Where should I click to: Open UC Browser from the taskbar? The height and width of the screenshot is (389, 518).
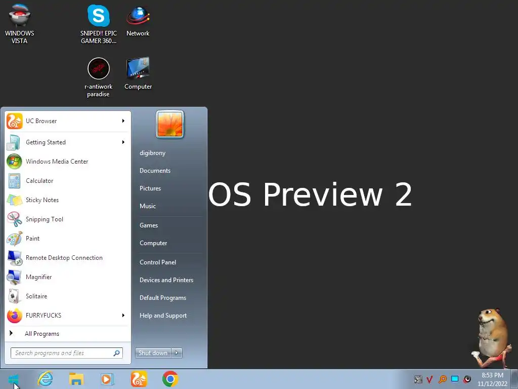(139, 379)
